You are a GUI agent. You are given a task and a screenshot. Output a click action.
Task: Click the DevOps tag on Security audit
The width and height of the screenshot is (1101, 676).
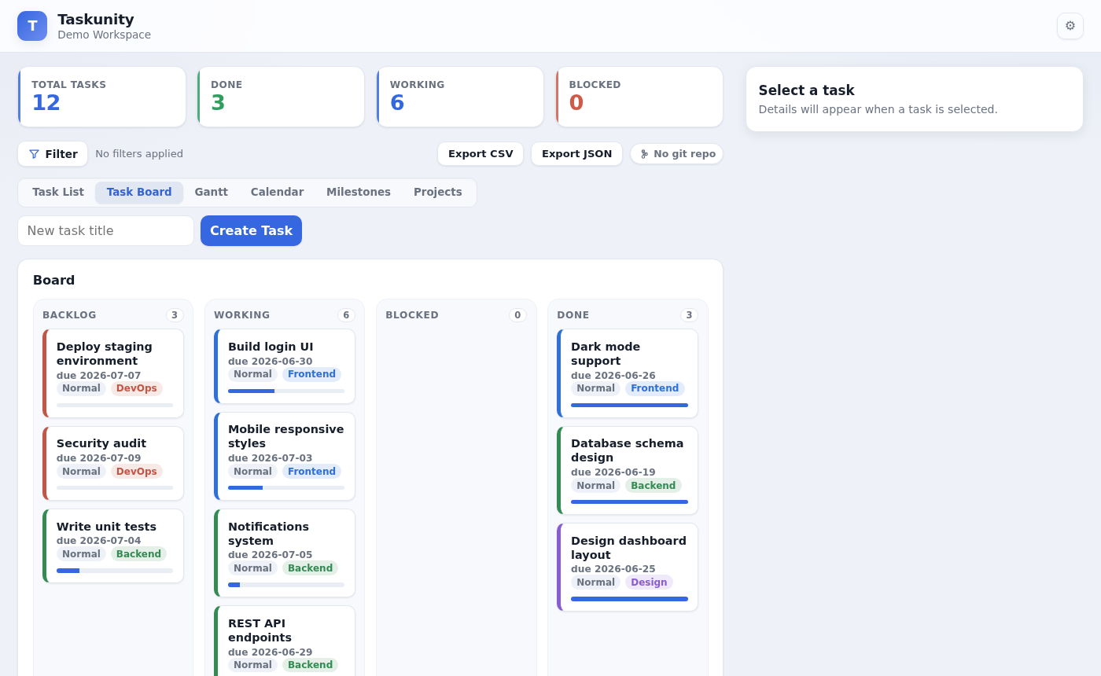tap(137, 472)
